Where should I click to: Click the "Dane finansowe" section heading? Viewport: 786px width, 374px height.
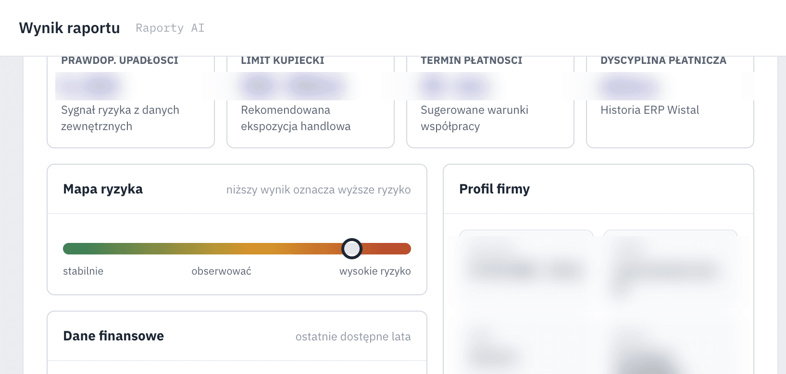tap(113, 336)
